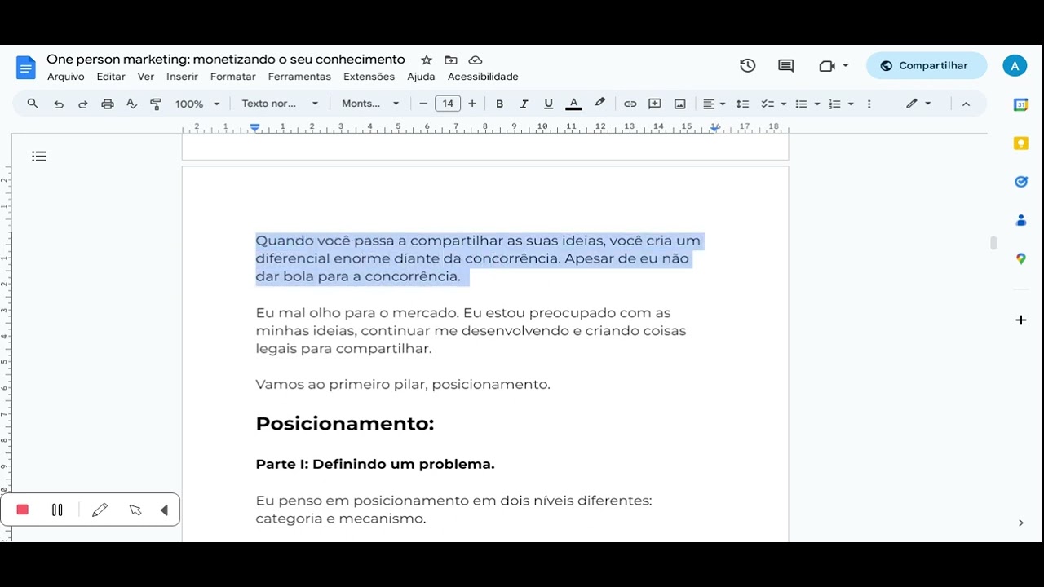
Task: Open the Arquivo menu
Action: point(65,77)
